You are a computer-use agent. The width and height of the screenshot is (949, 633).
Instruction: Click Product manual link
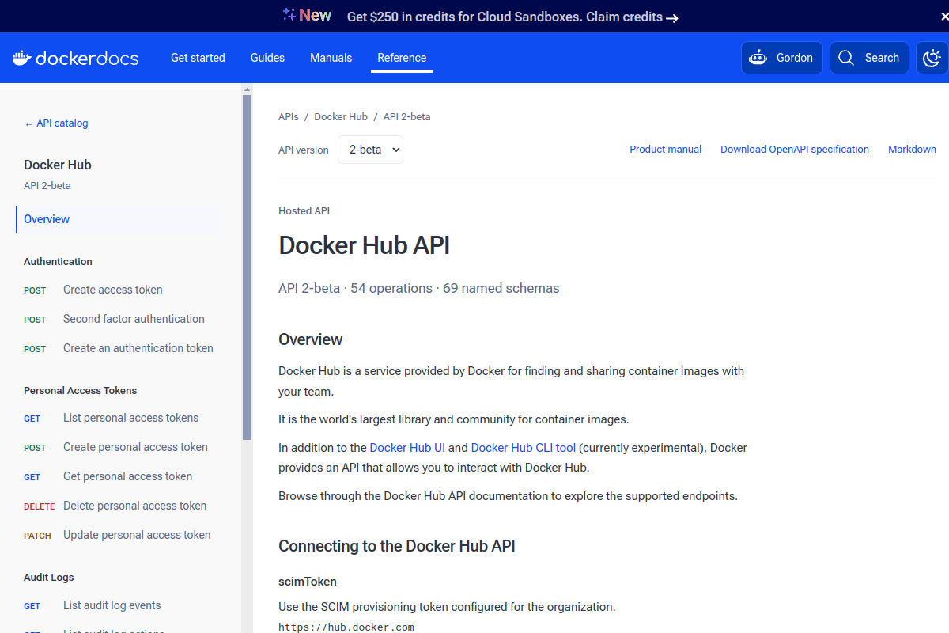665,149
